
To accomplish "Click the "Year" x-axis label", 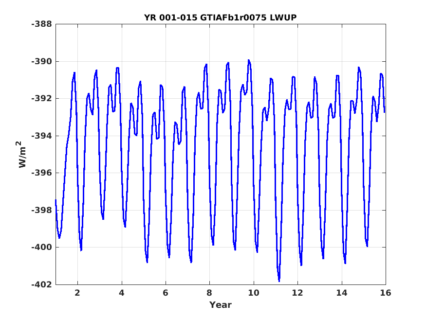I will tap(221, 305).
